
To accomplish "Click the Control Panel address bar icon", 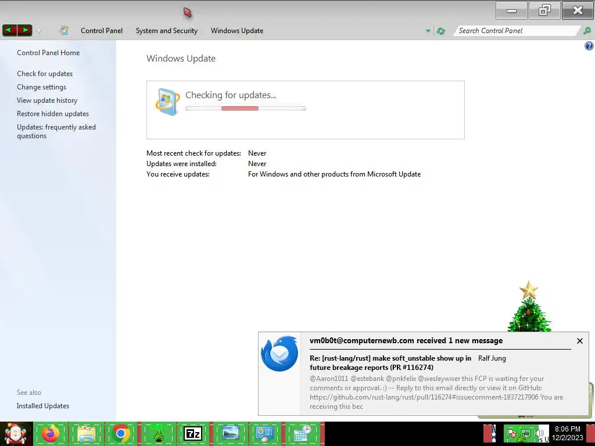I will (x=64, y=30).
